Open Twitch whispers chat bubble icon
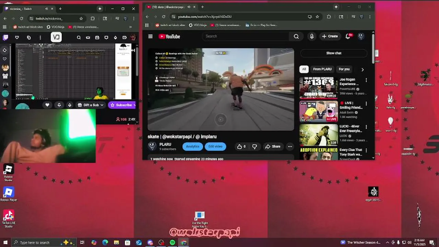Viewport: 439px width, 247px height. point(106,37)
